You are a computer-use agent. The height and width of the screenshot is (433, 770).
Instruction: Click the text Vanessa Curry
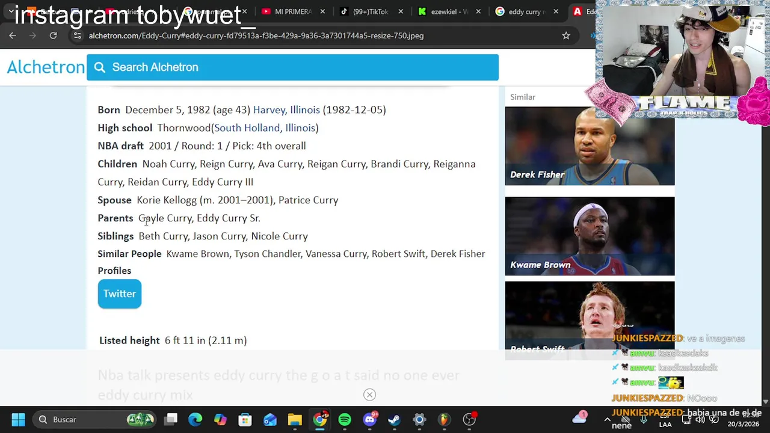(336, 254)
